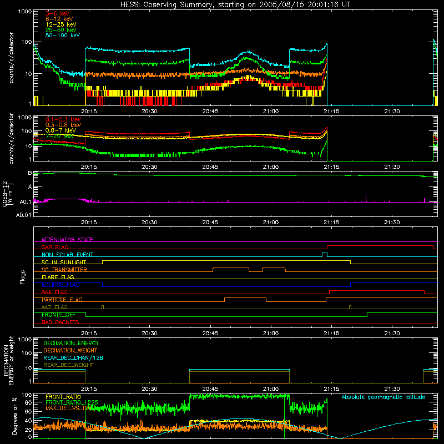Pick the cyan 50-100 keV legend label
Image resolution: width=444 pixels, height=444 pixels.
pos(63,35)
